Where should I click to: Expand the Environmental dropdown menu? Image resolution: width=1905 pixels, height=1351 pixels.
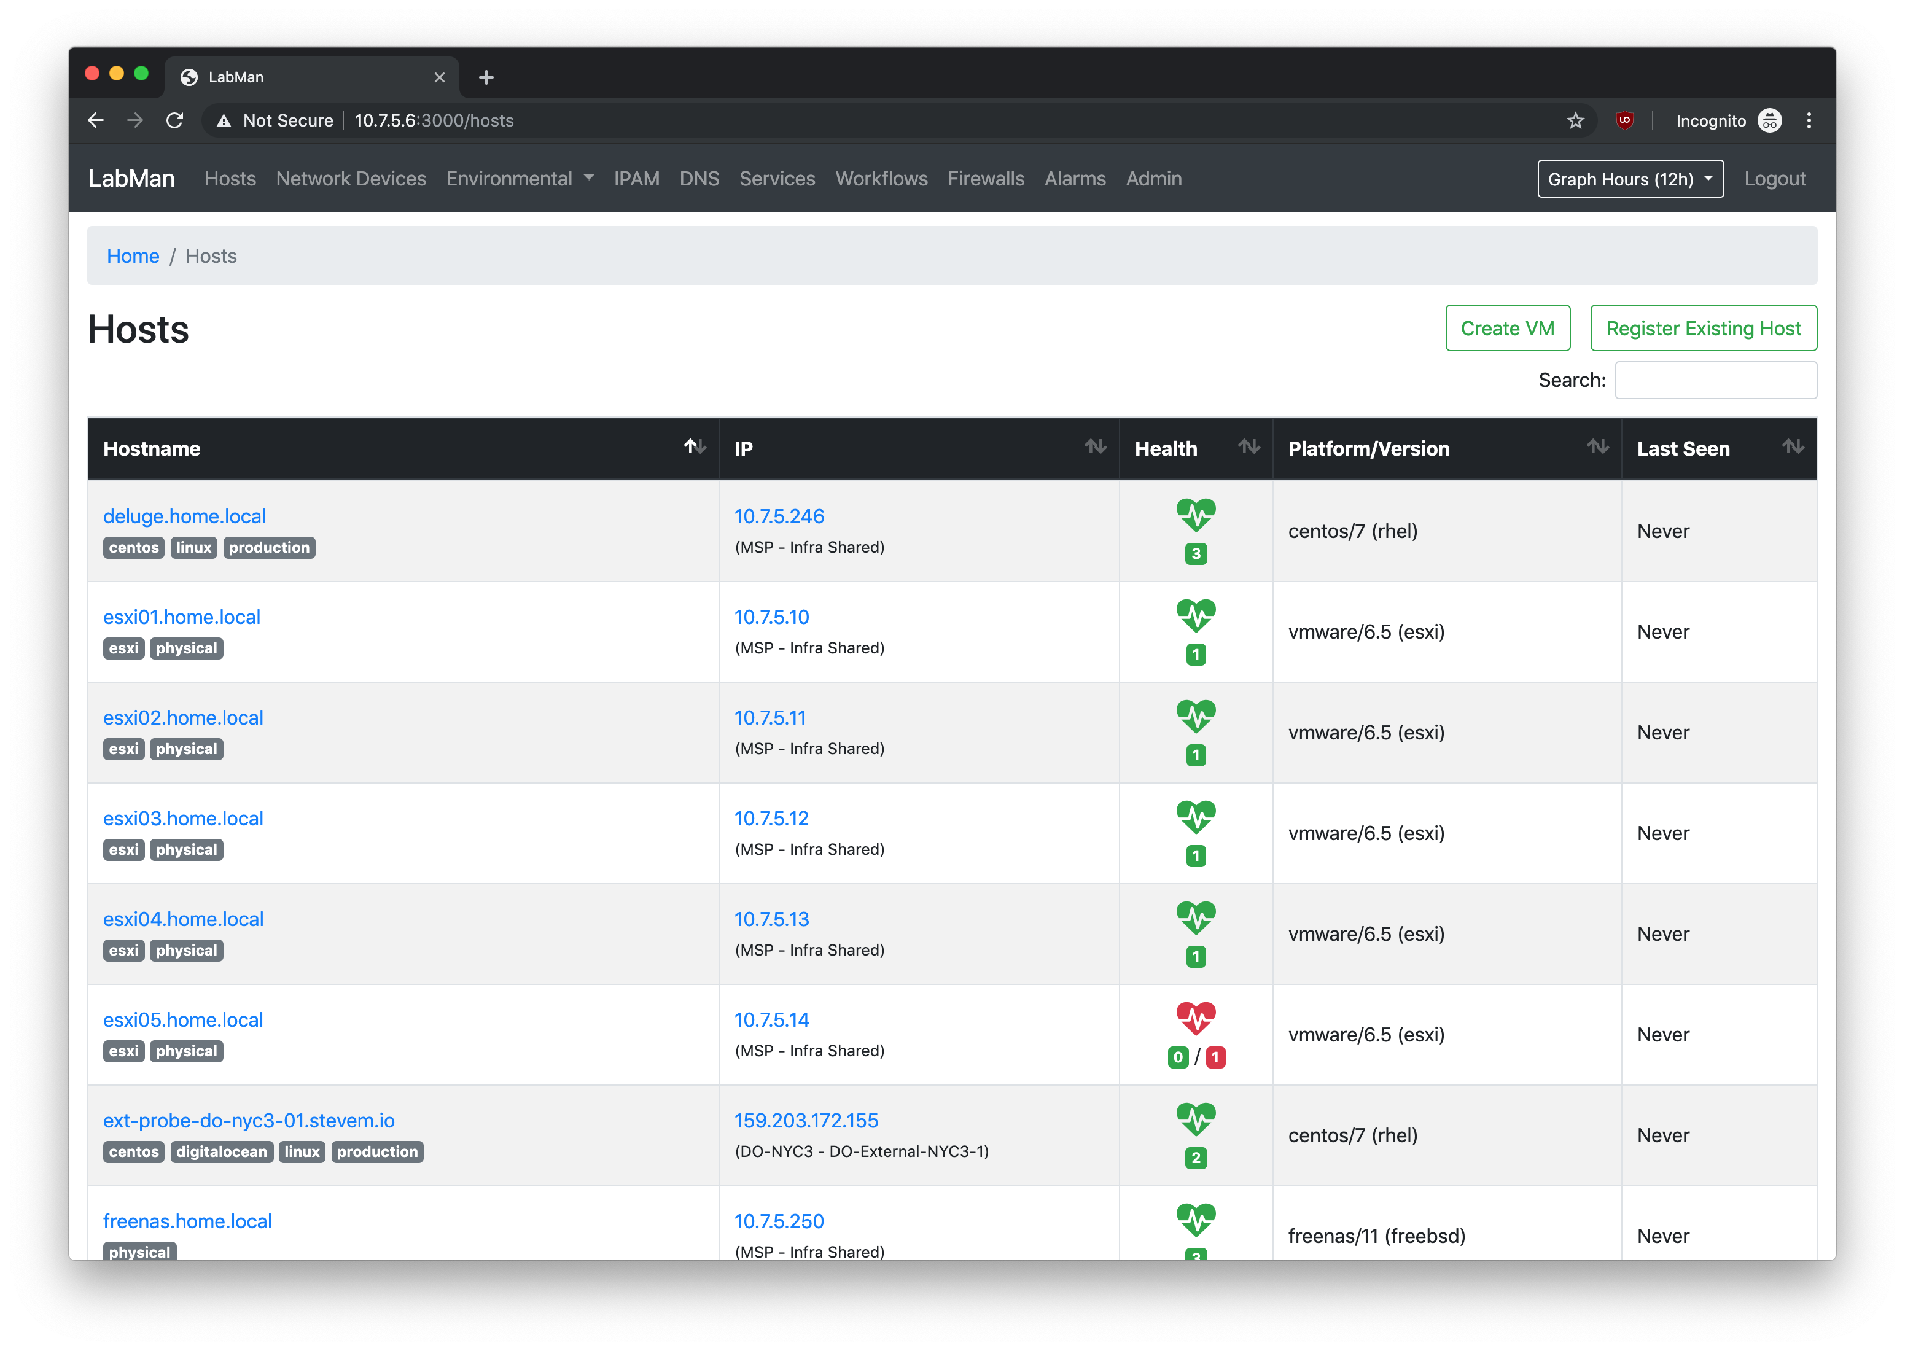point(519,179)
